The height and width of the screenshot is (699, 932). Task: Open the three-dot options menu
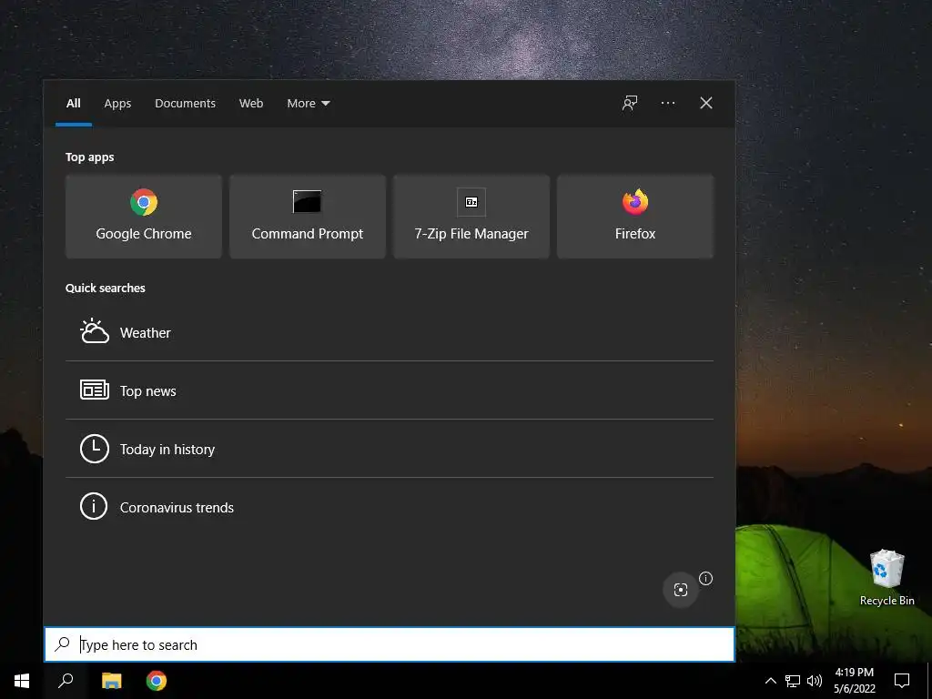[x=668, y=103]
